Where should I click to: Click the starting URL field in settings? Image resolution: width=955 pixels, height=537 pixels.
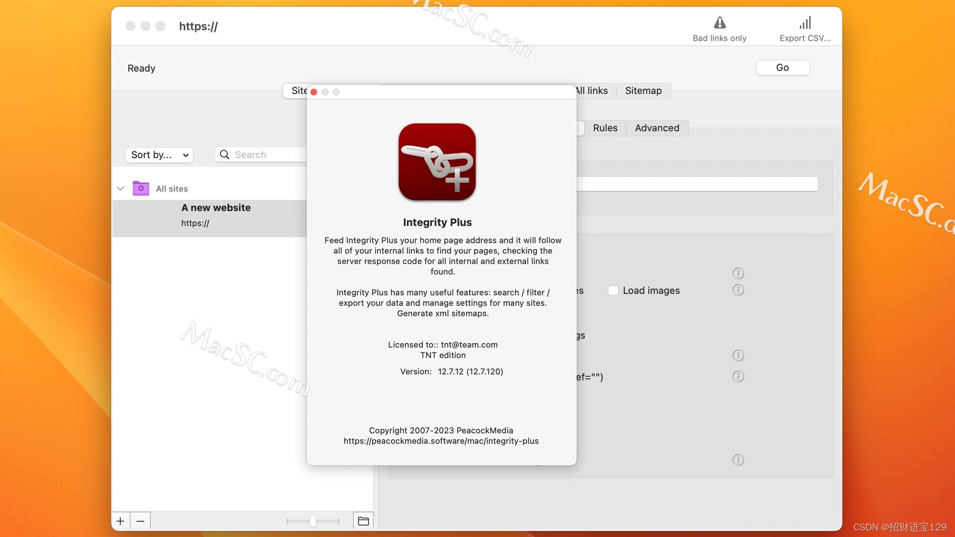[696, 183]
